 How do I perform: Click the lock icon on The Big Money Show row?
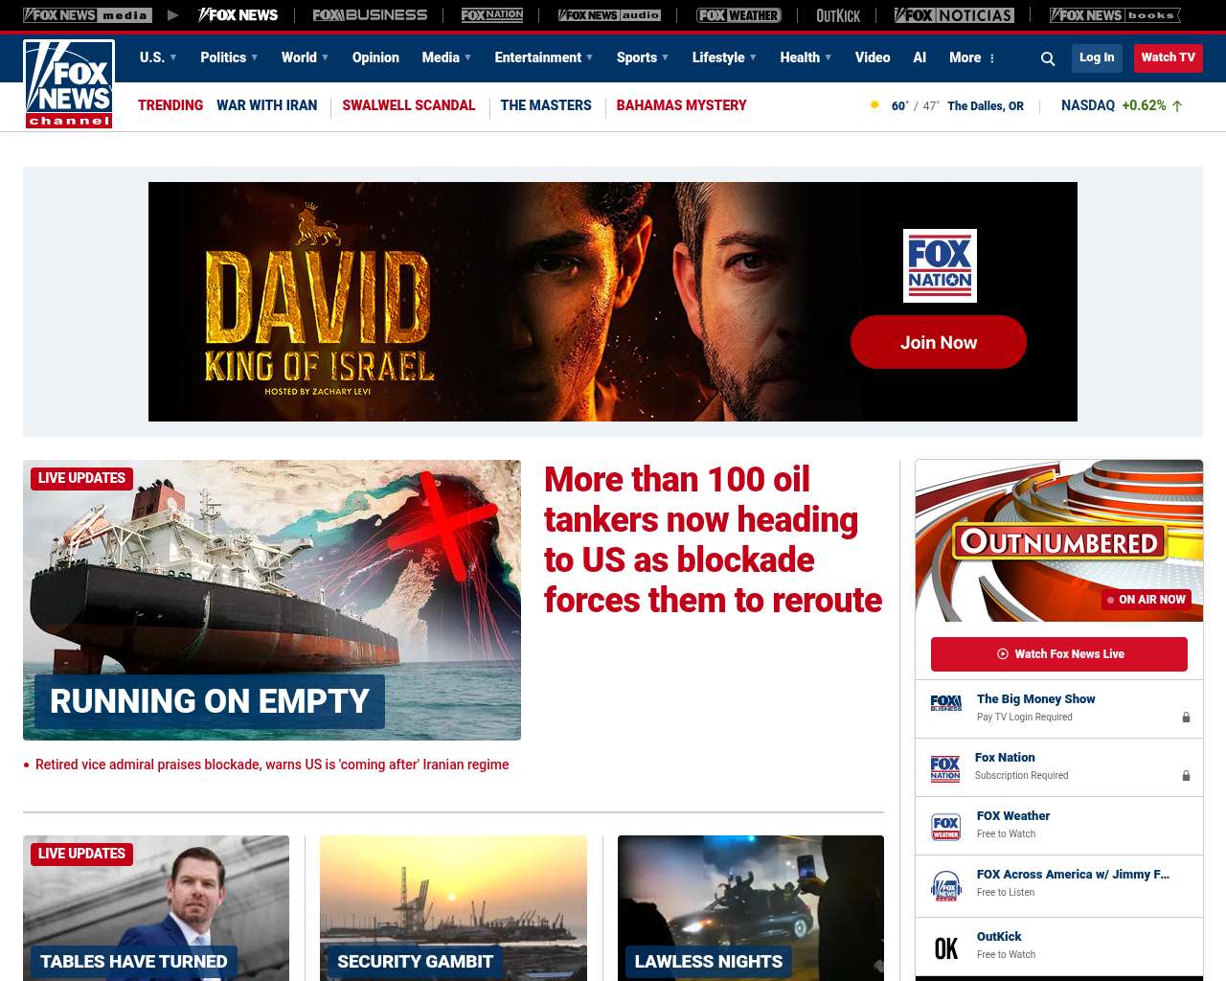coord(1186,717)
